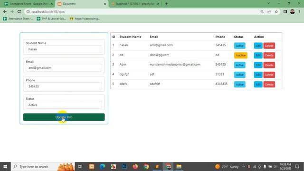Switch to Attendance Sheet Google Sheets tab

coord(28,4)
